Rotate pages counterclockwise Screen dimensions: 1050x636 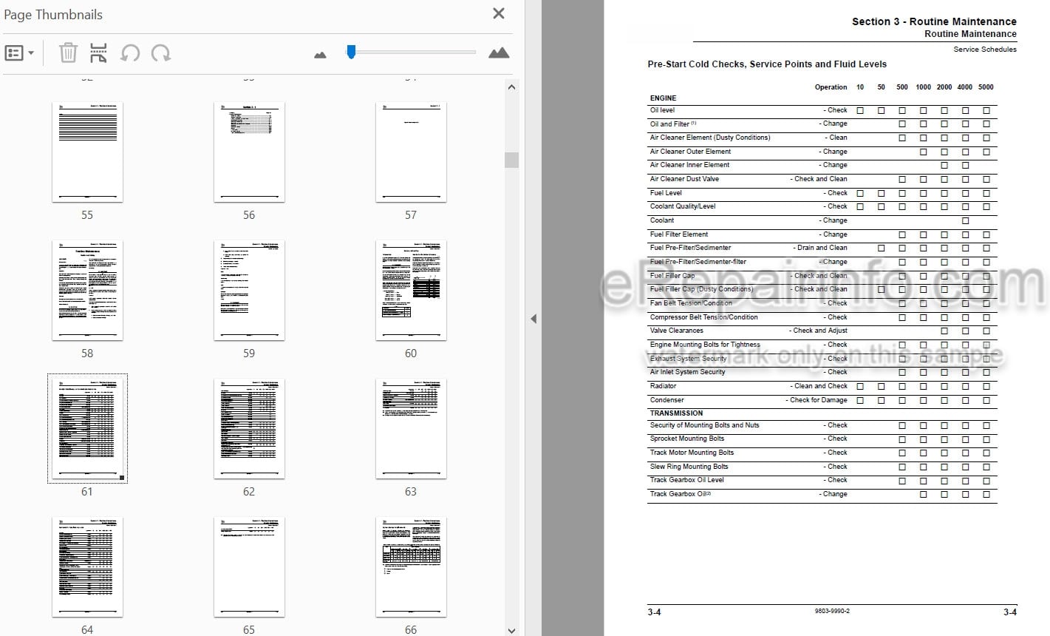click(x=130, y=53)
